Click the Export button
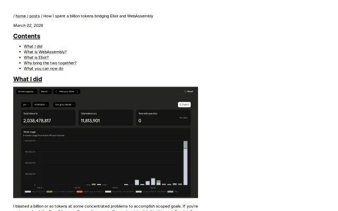Screen dimensions: 338x211 (184, 104)
